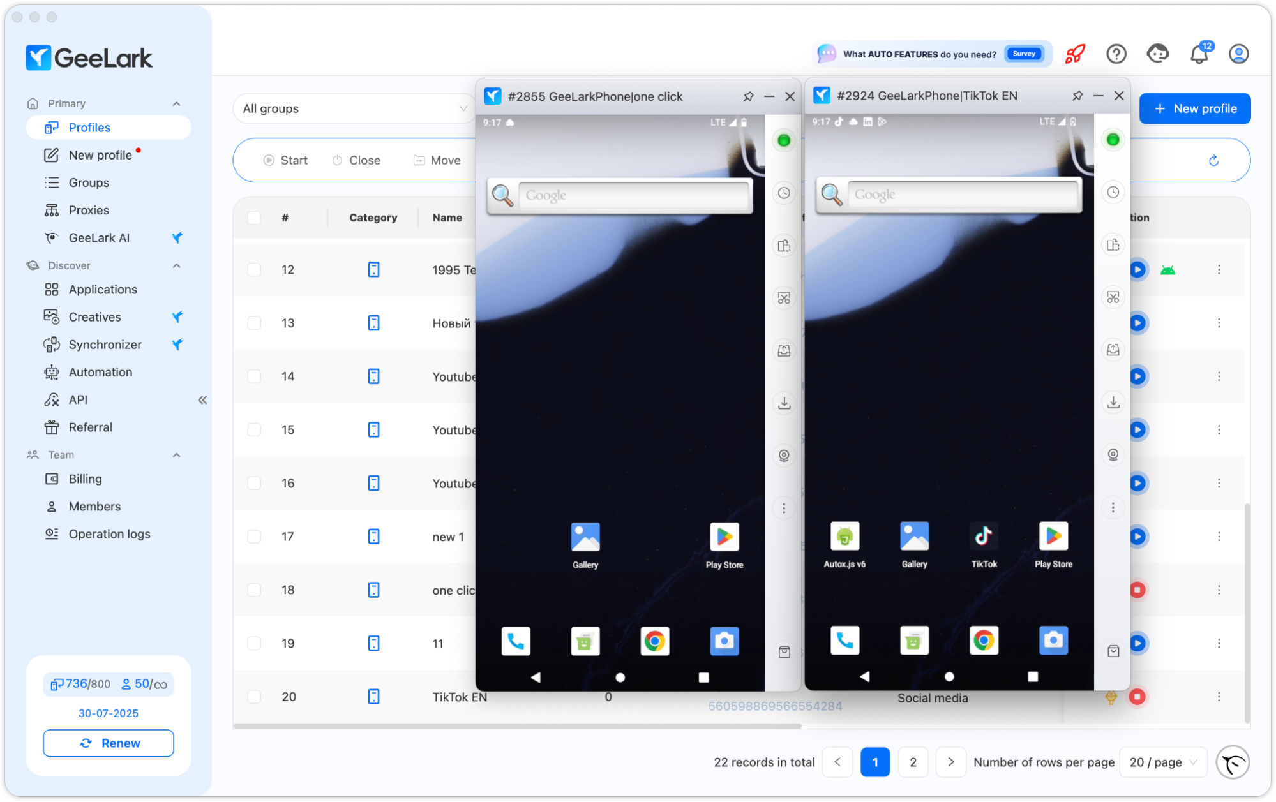Open the All groups dropdown

click(354, 108)
